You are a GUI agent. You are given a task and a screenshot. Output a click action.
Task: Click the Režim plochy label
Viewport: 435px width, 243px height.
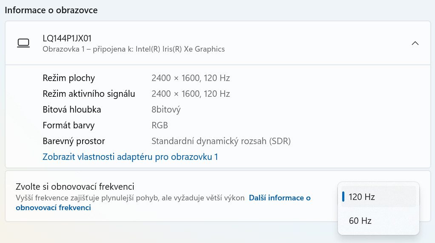(x=69, y=78)
